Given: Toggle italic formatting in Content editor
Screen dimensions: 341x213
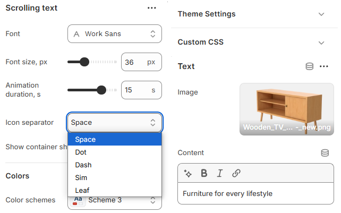Looking at the screenshot, I should (x=220, y=173).
